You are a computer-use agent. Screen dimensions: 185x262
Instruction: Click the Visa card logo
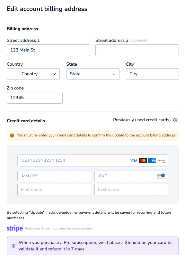(134, 160)
